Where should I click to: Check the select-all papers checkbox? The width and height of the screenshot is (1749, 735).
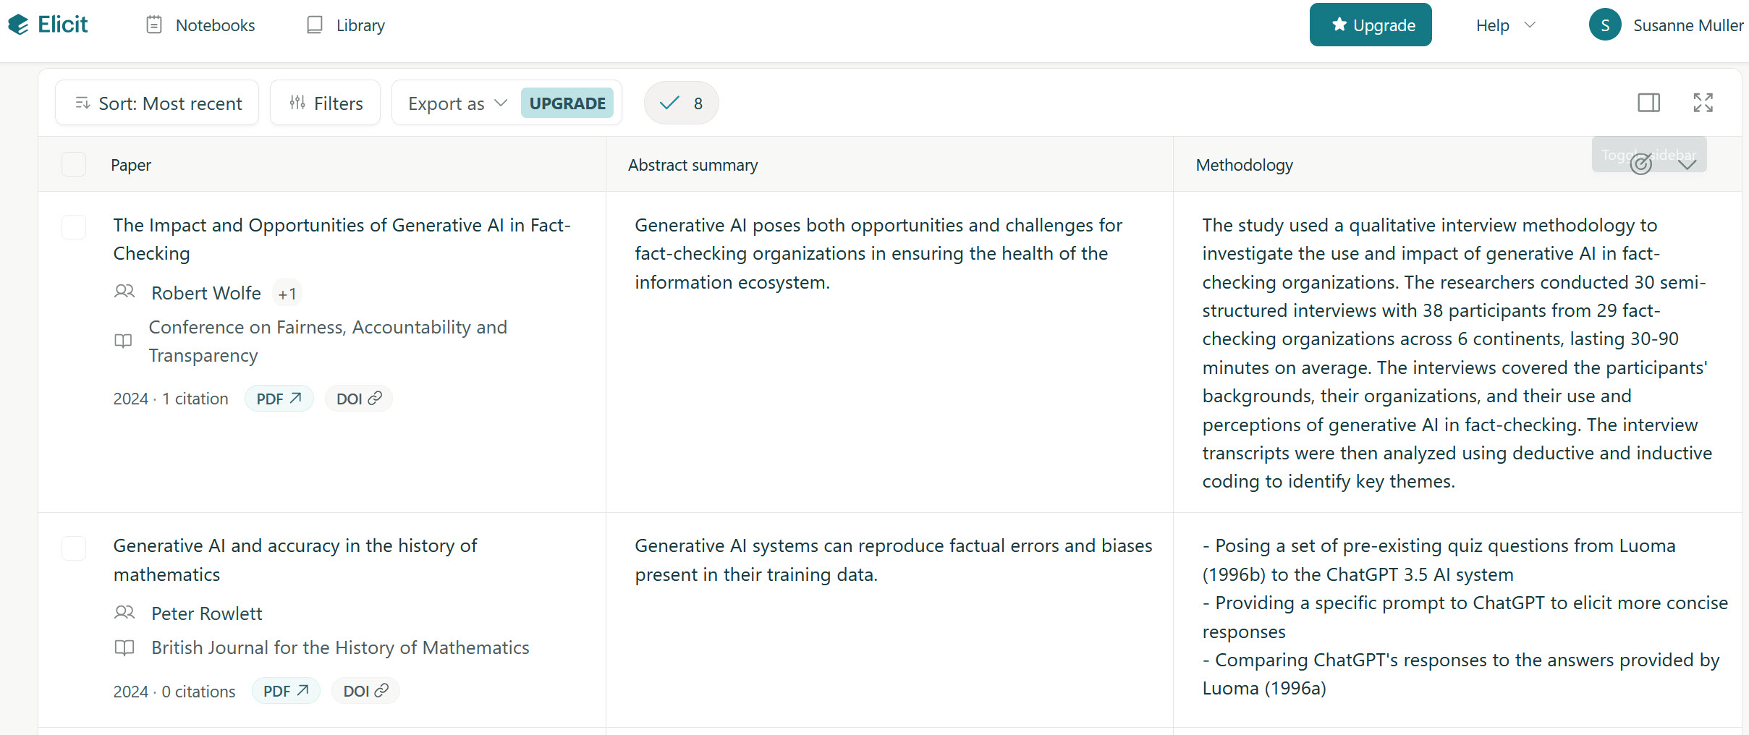pos(74,165)
